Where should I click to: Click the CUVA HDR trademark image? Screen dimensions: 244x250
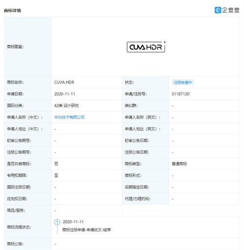pyautogui.click(x=146, y=47)
